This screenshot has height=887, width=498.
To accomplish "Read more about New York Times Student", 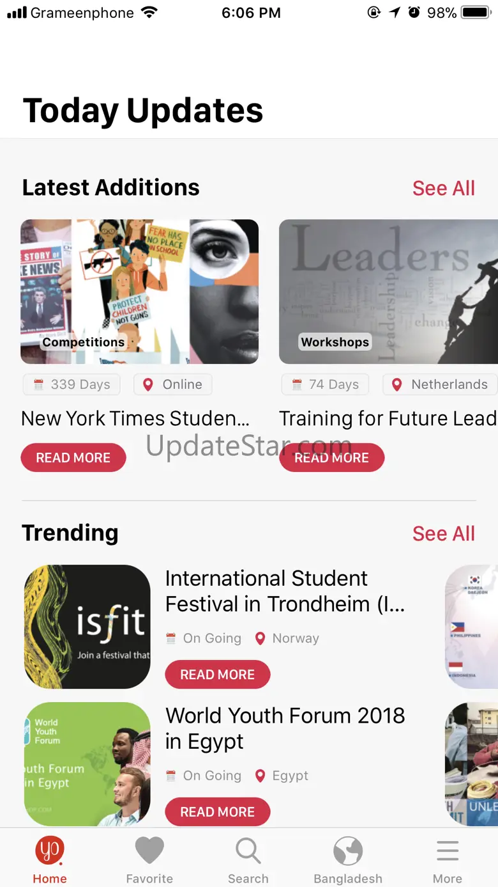I will point(73,458).
